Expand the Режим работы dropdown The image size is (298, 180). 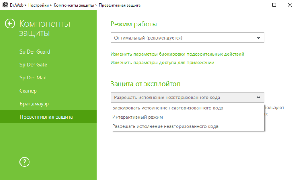[x=187, y=38]
